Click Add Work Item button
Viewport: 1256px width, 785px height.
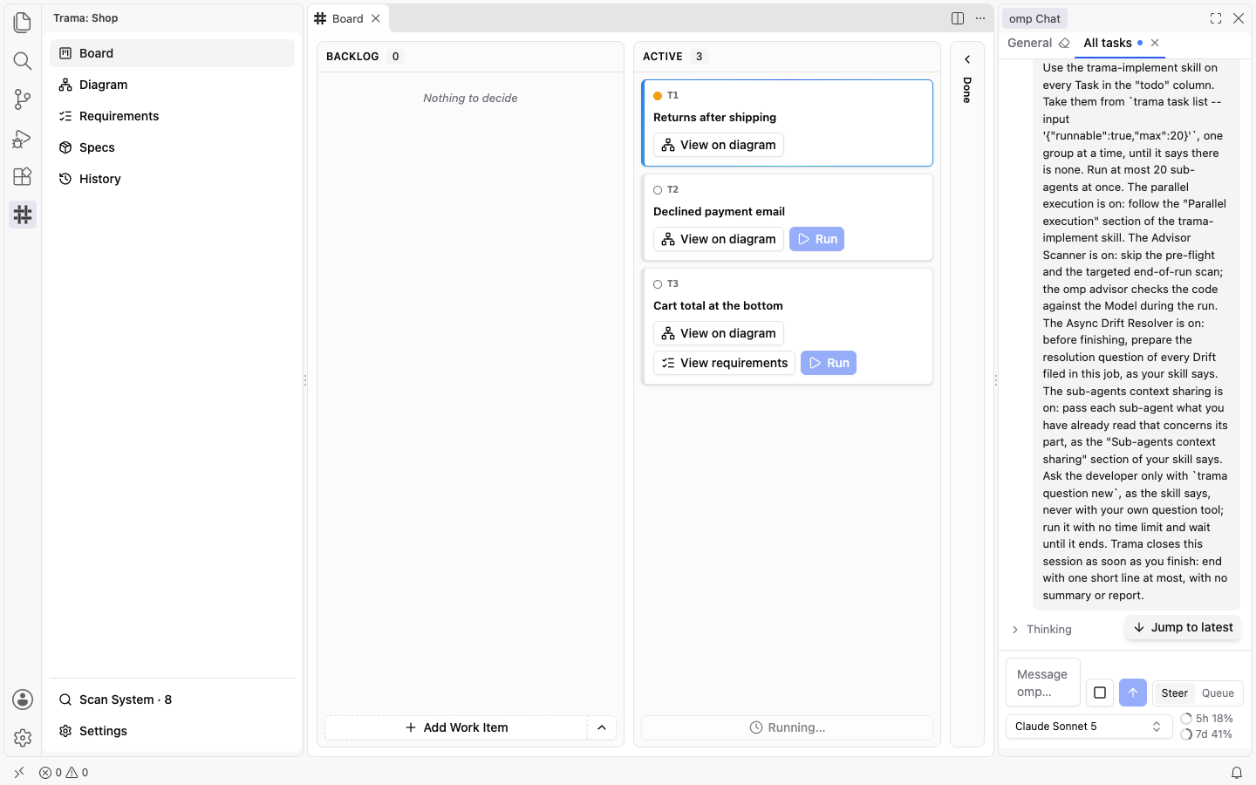[456, 727]
